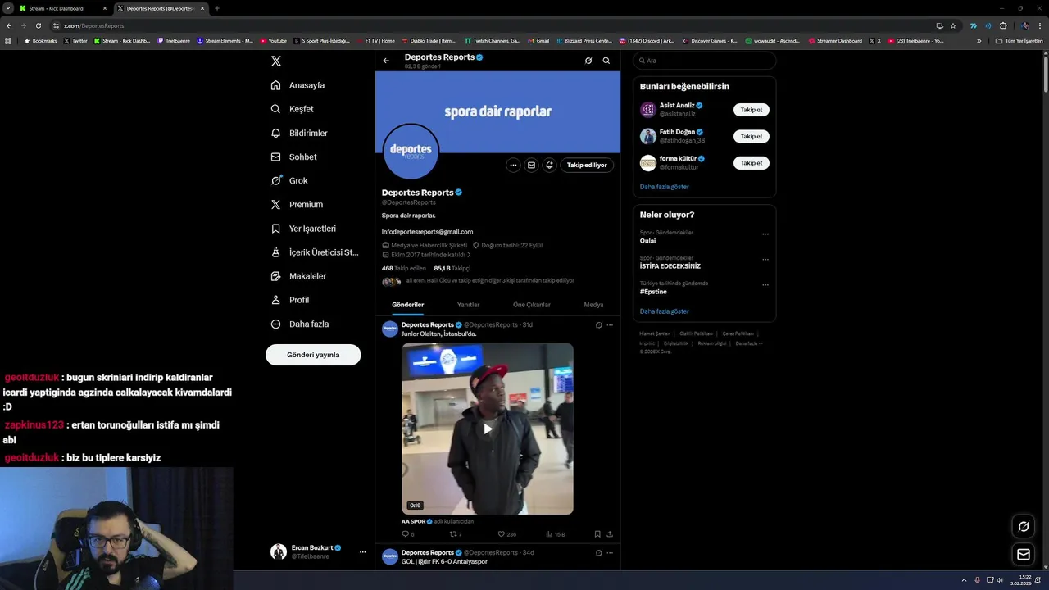
Task: Open the profile three-dot more options
Action: coord(513,165)
